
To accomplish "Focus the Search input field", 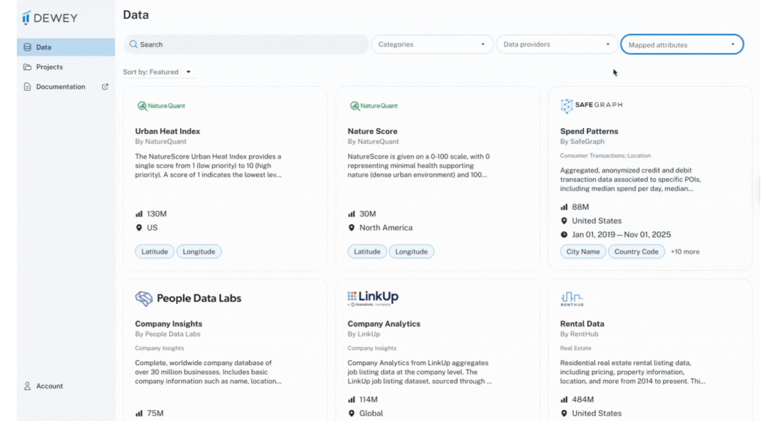I will [x=246, y=44].
